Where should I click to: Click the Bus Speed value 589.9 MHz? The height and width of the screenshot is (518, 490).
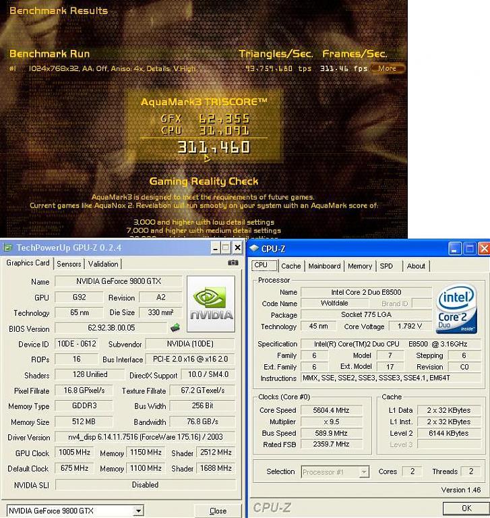tap(331, 433)
